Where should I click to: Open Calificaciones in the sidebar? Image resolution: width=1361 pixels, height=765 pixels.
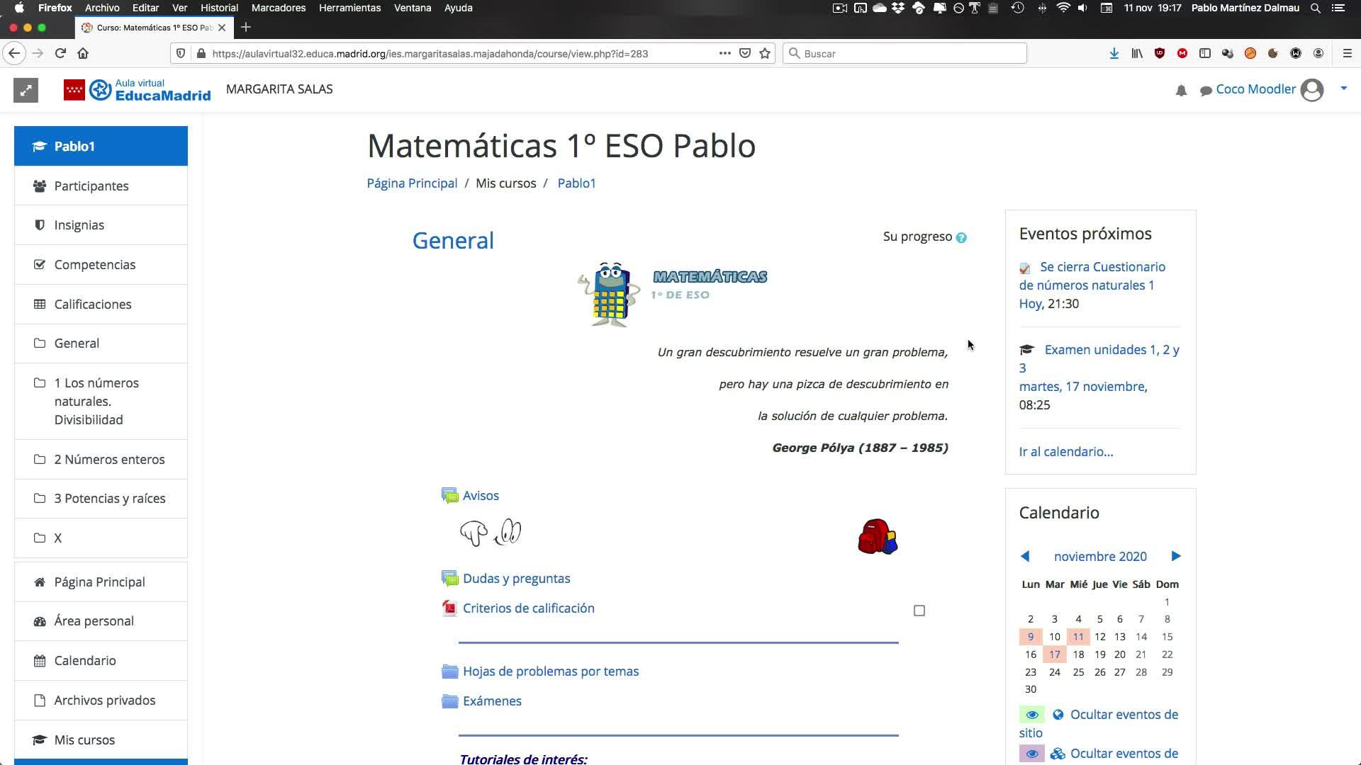[93, 304]
